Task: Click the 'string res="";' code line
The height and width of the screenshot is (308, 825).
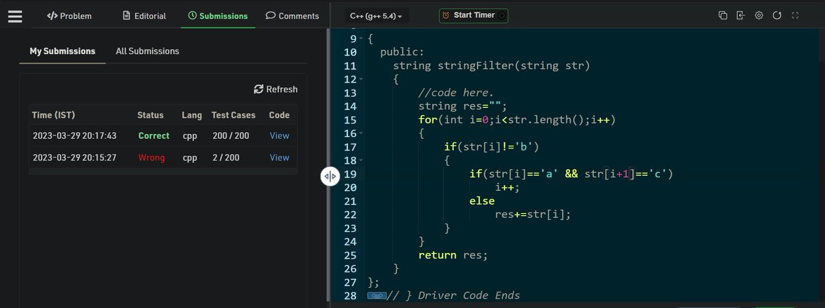Action: pos(463,107)
